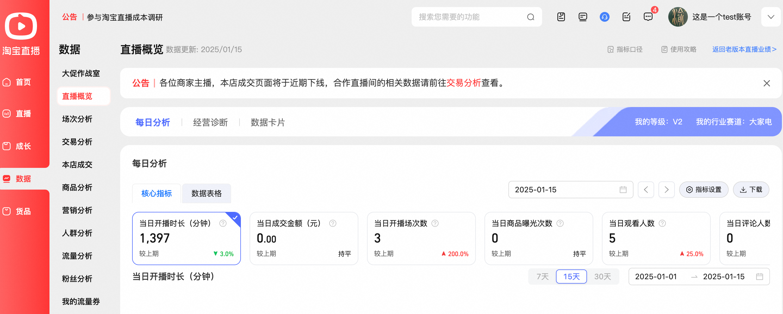
Task: Open 场次分析 in data menu
Action: (77, 119)
